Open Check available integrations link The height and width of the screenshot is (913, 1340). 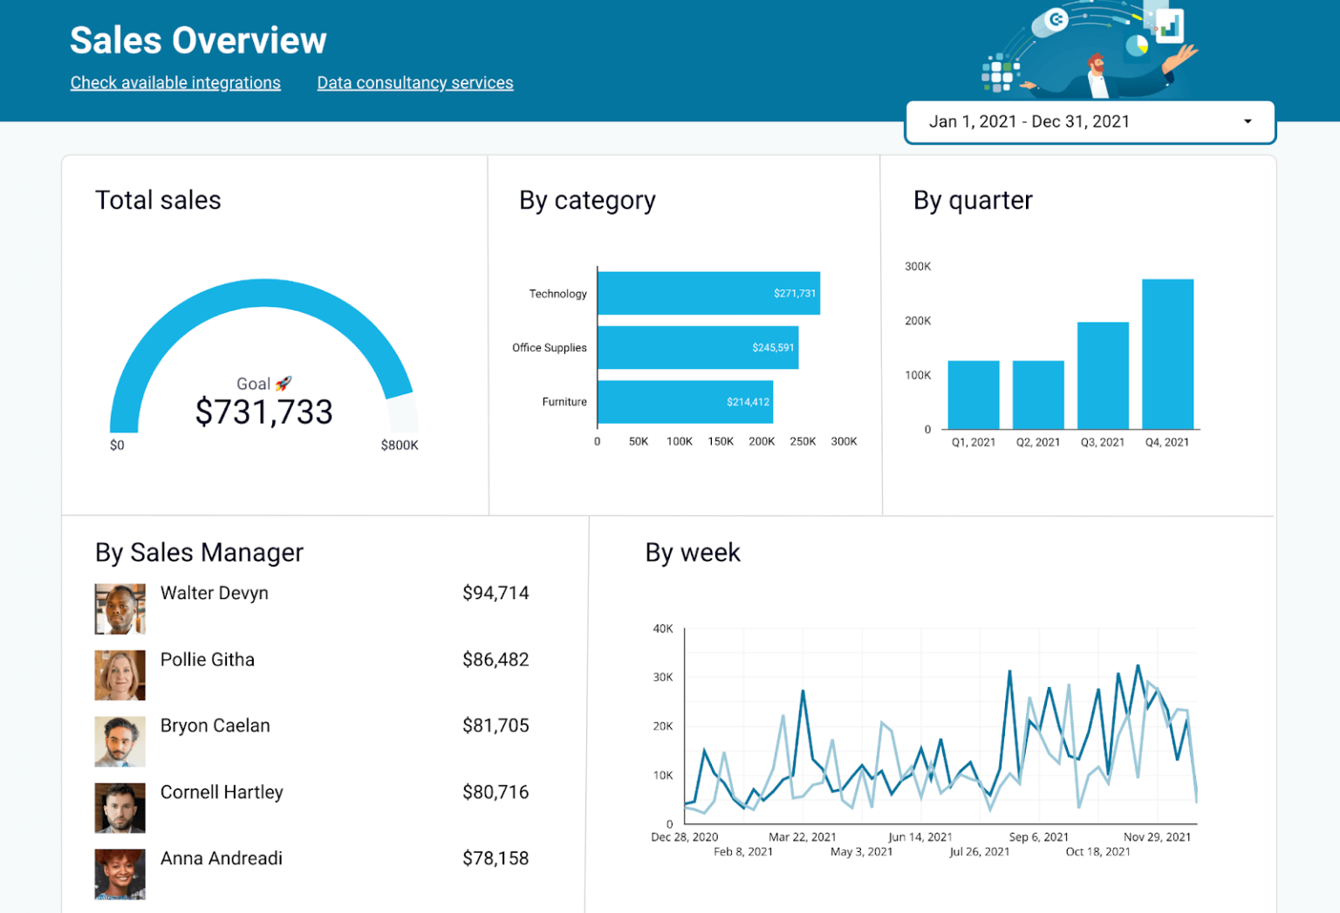coord(174,82)
